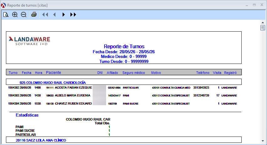Minimize the Reporte de turnos window
267x145 pixels.
(247, 5)
